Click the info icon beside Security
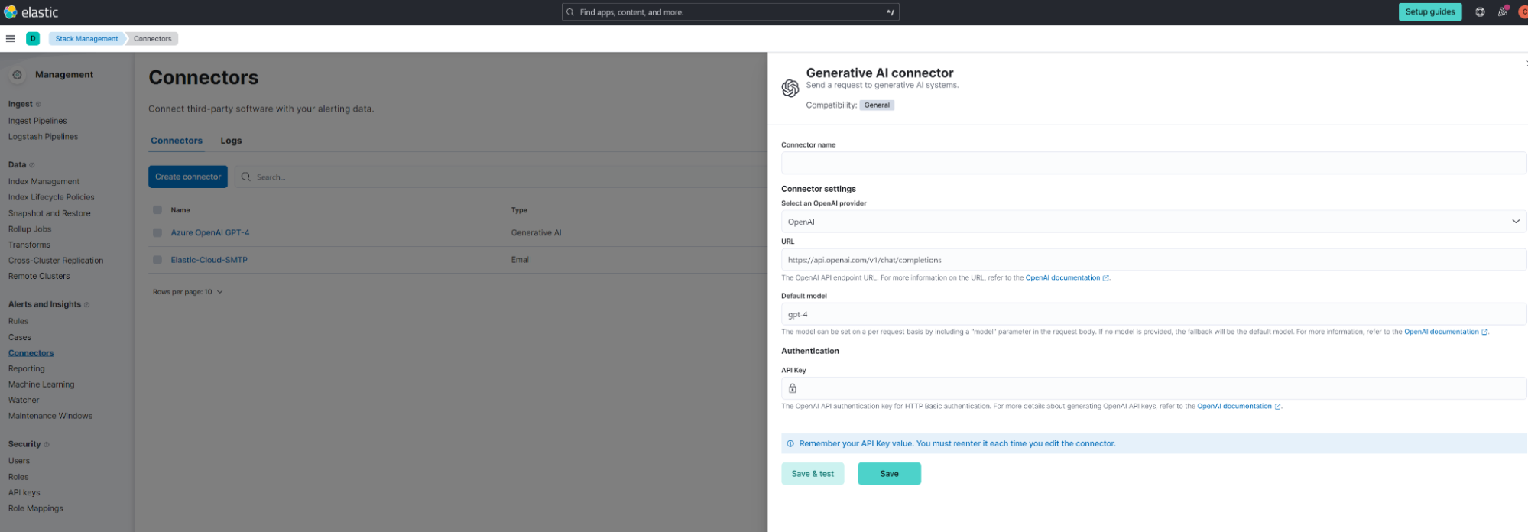1528x532 pixels. (x=47, y=444)
